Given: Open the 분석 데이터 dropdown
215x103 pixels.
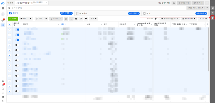Looking at the screenshot, I should (189, 19).
